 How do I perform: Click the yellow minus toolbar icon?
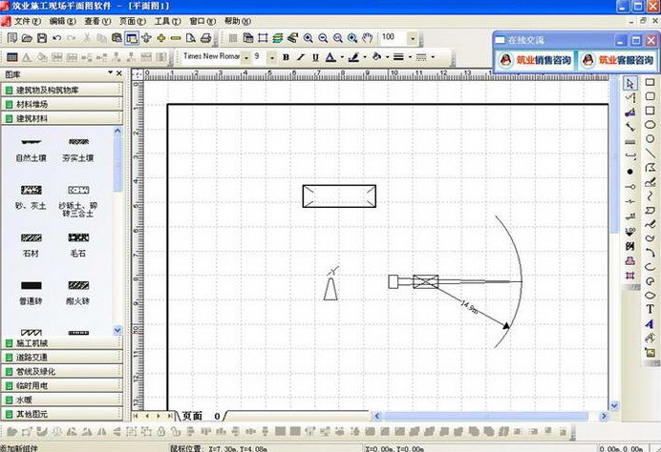pos(176,38)
